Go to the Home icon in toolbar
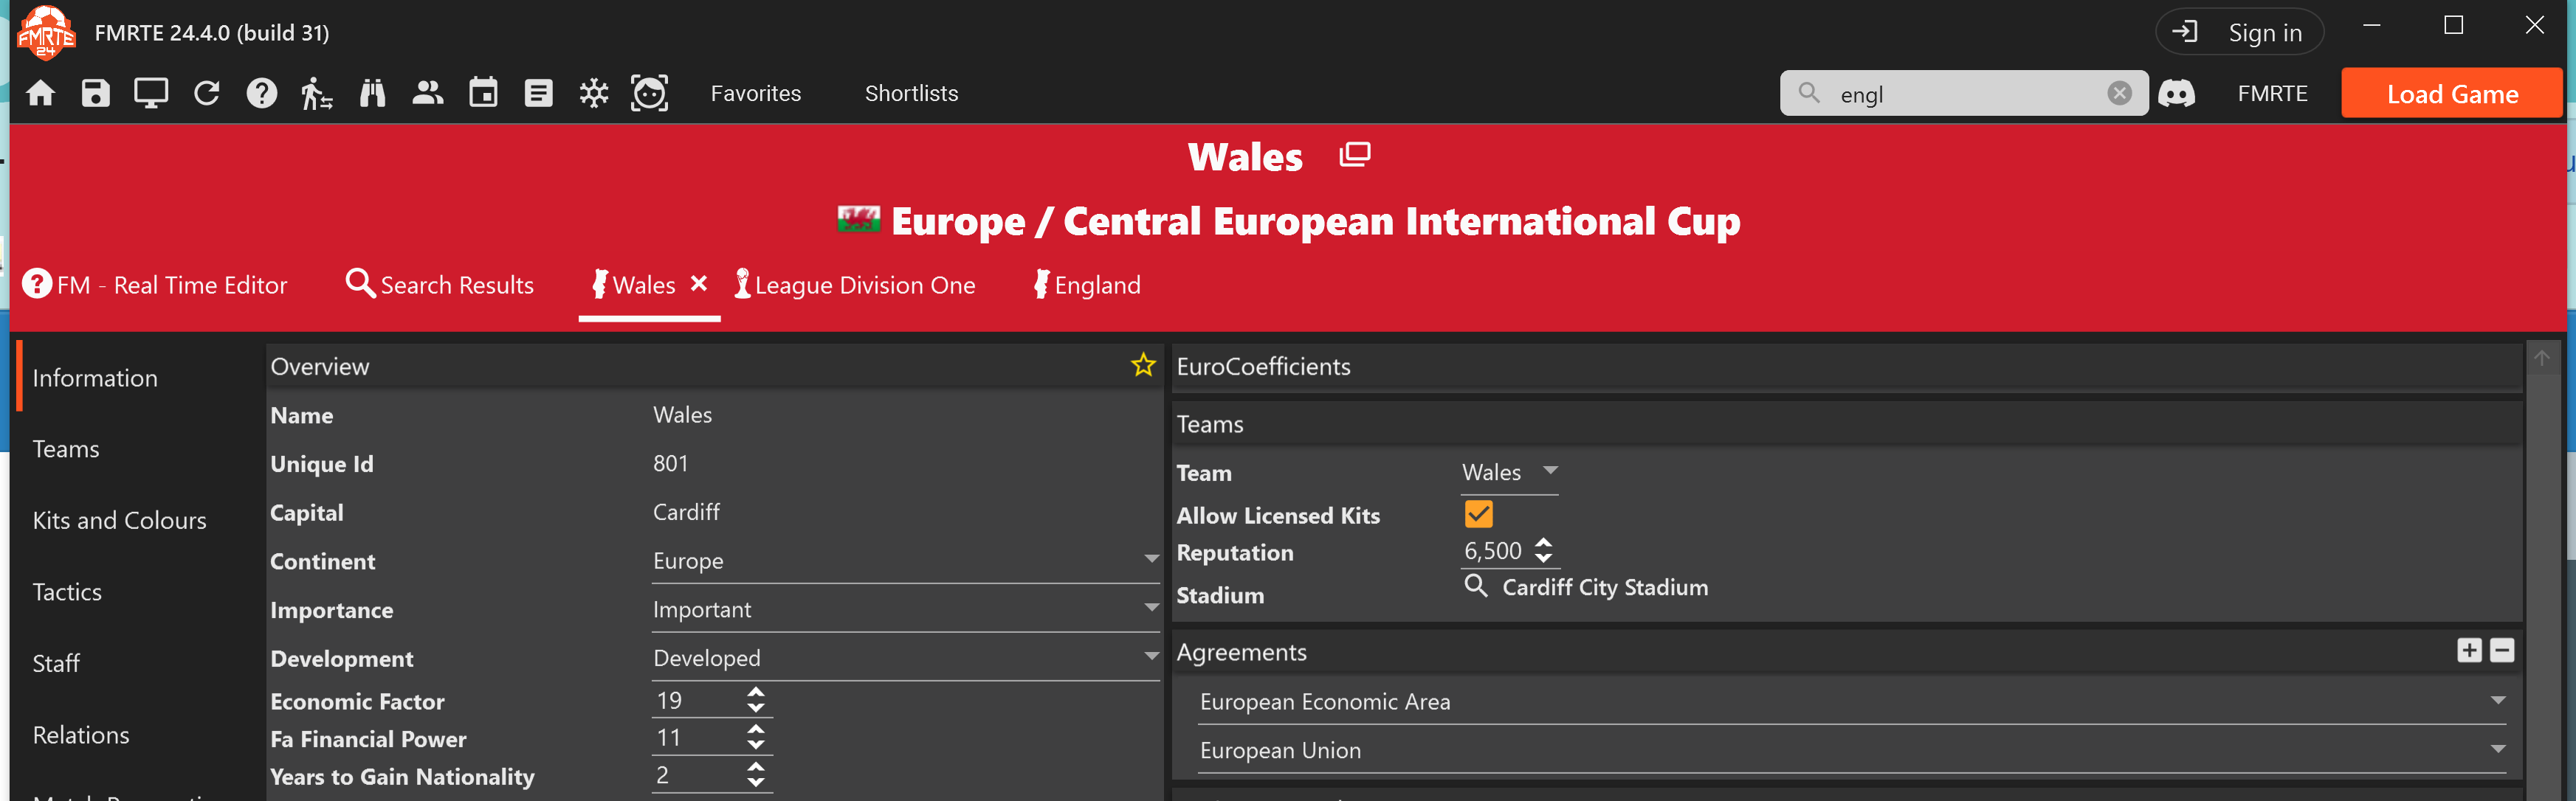 click(41, 94)
